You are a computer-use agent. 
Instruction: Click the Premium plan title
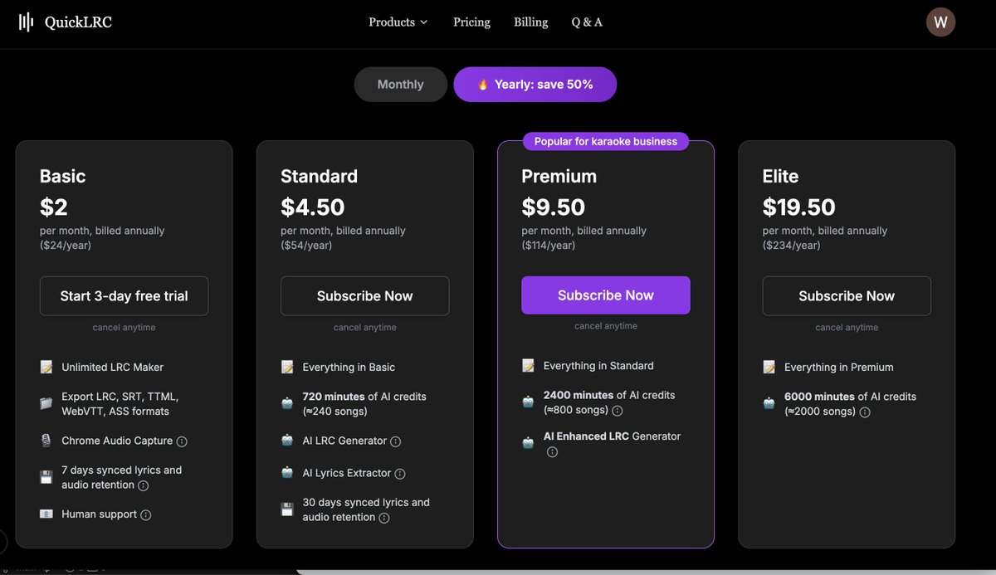[x=559, y=176]
